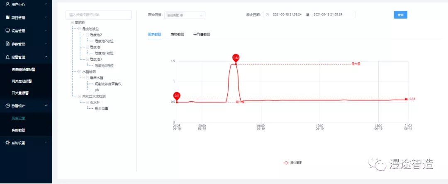Click the 用户中心 user icon in the sidebar
The width and height of the screenshot is (448, 184).
pos(7,4)
